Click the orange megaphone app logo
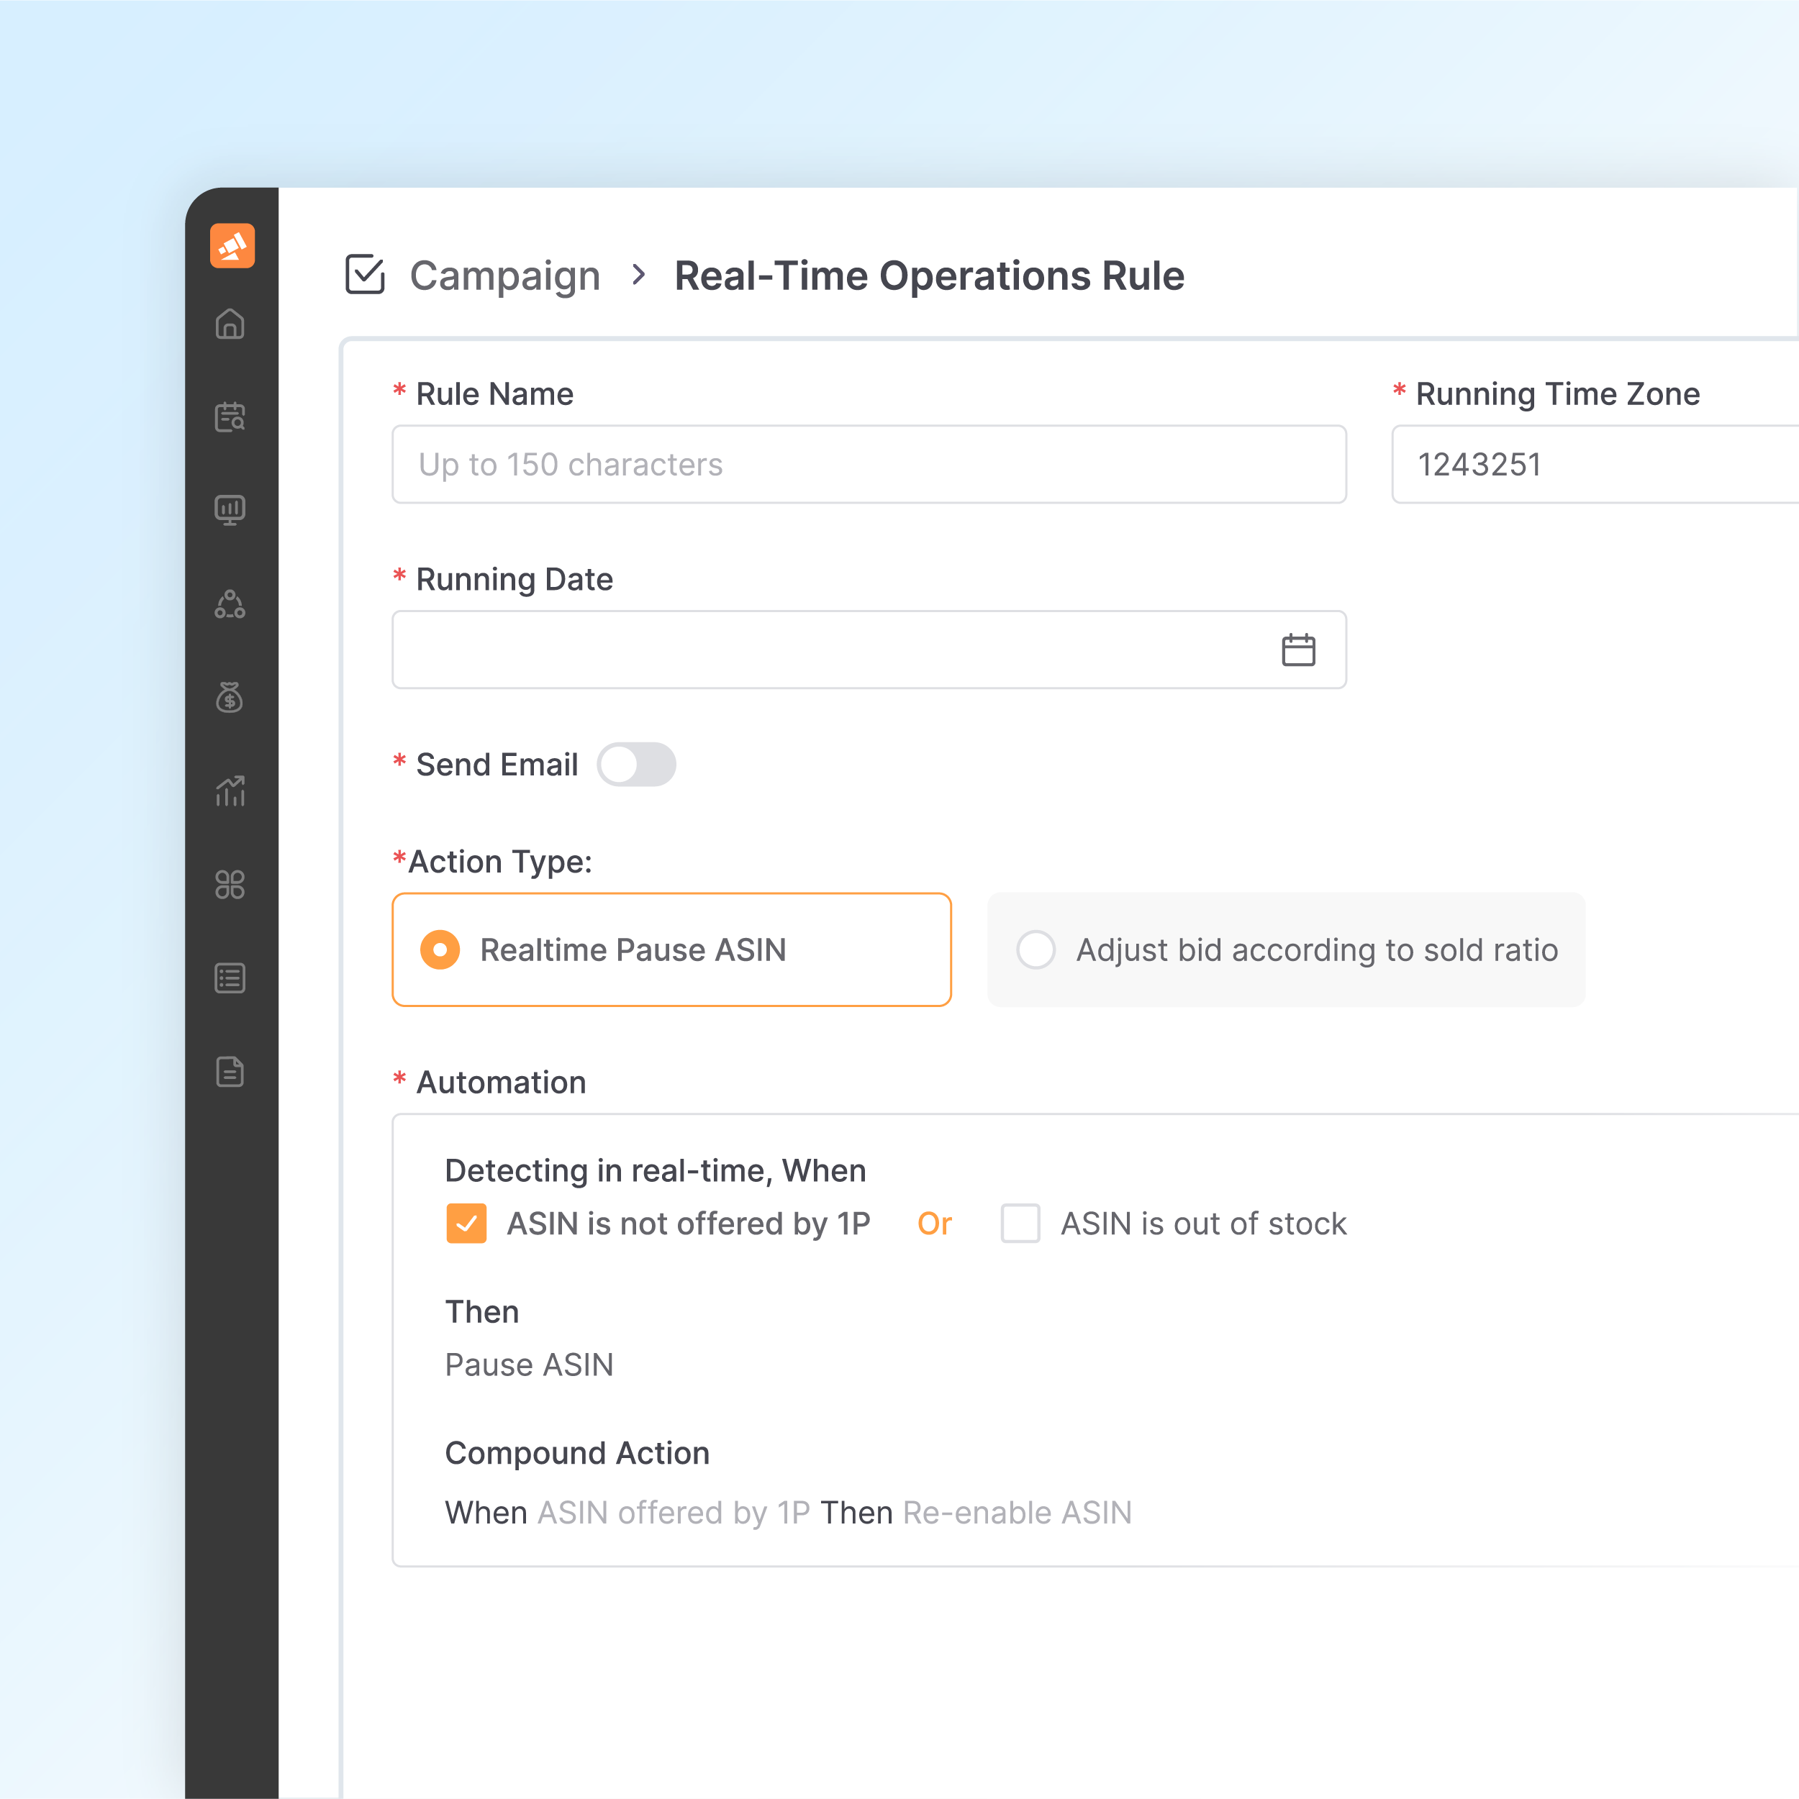 [232, 246]
